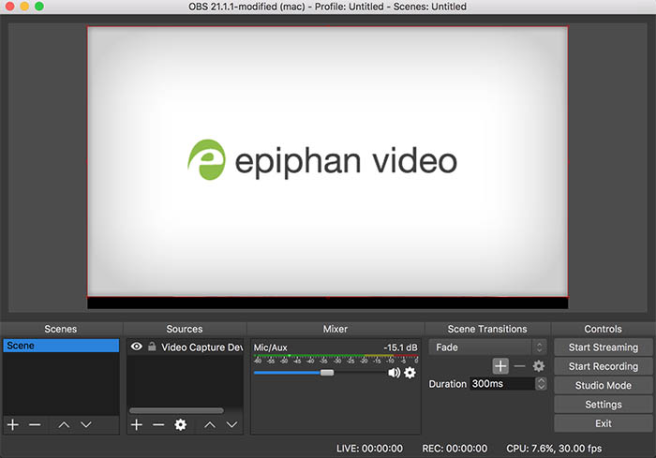Remove scene transition with minus icon
This screenshot has width=656, height=458.
coord(519,366)
